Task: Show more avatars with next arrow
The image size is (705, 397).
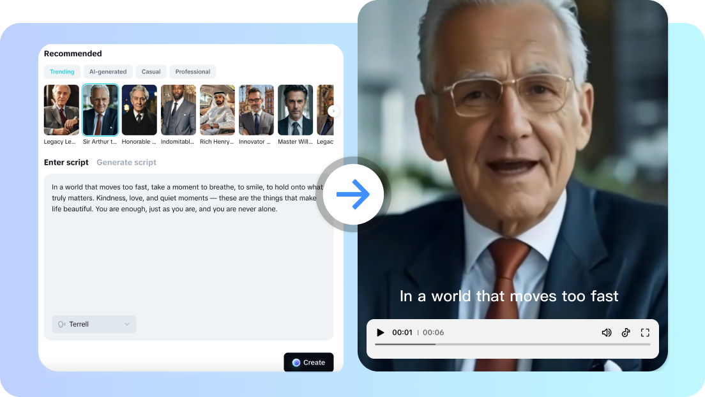Action: pyautogui.click(x=333, y=111)
